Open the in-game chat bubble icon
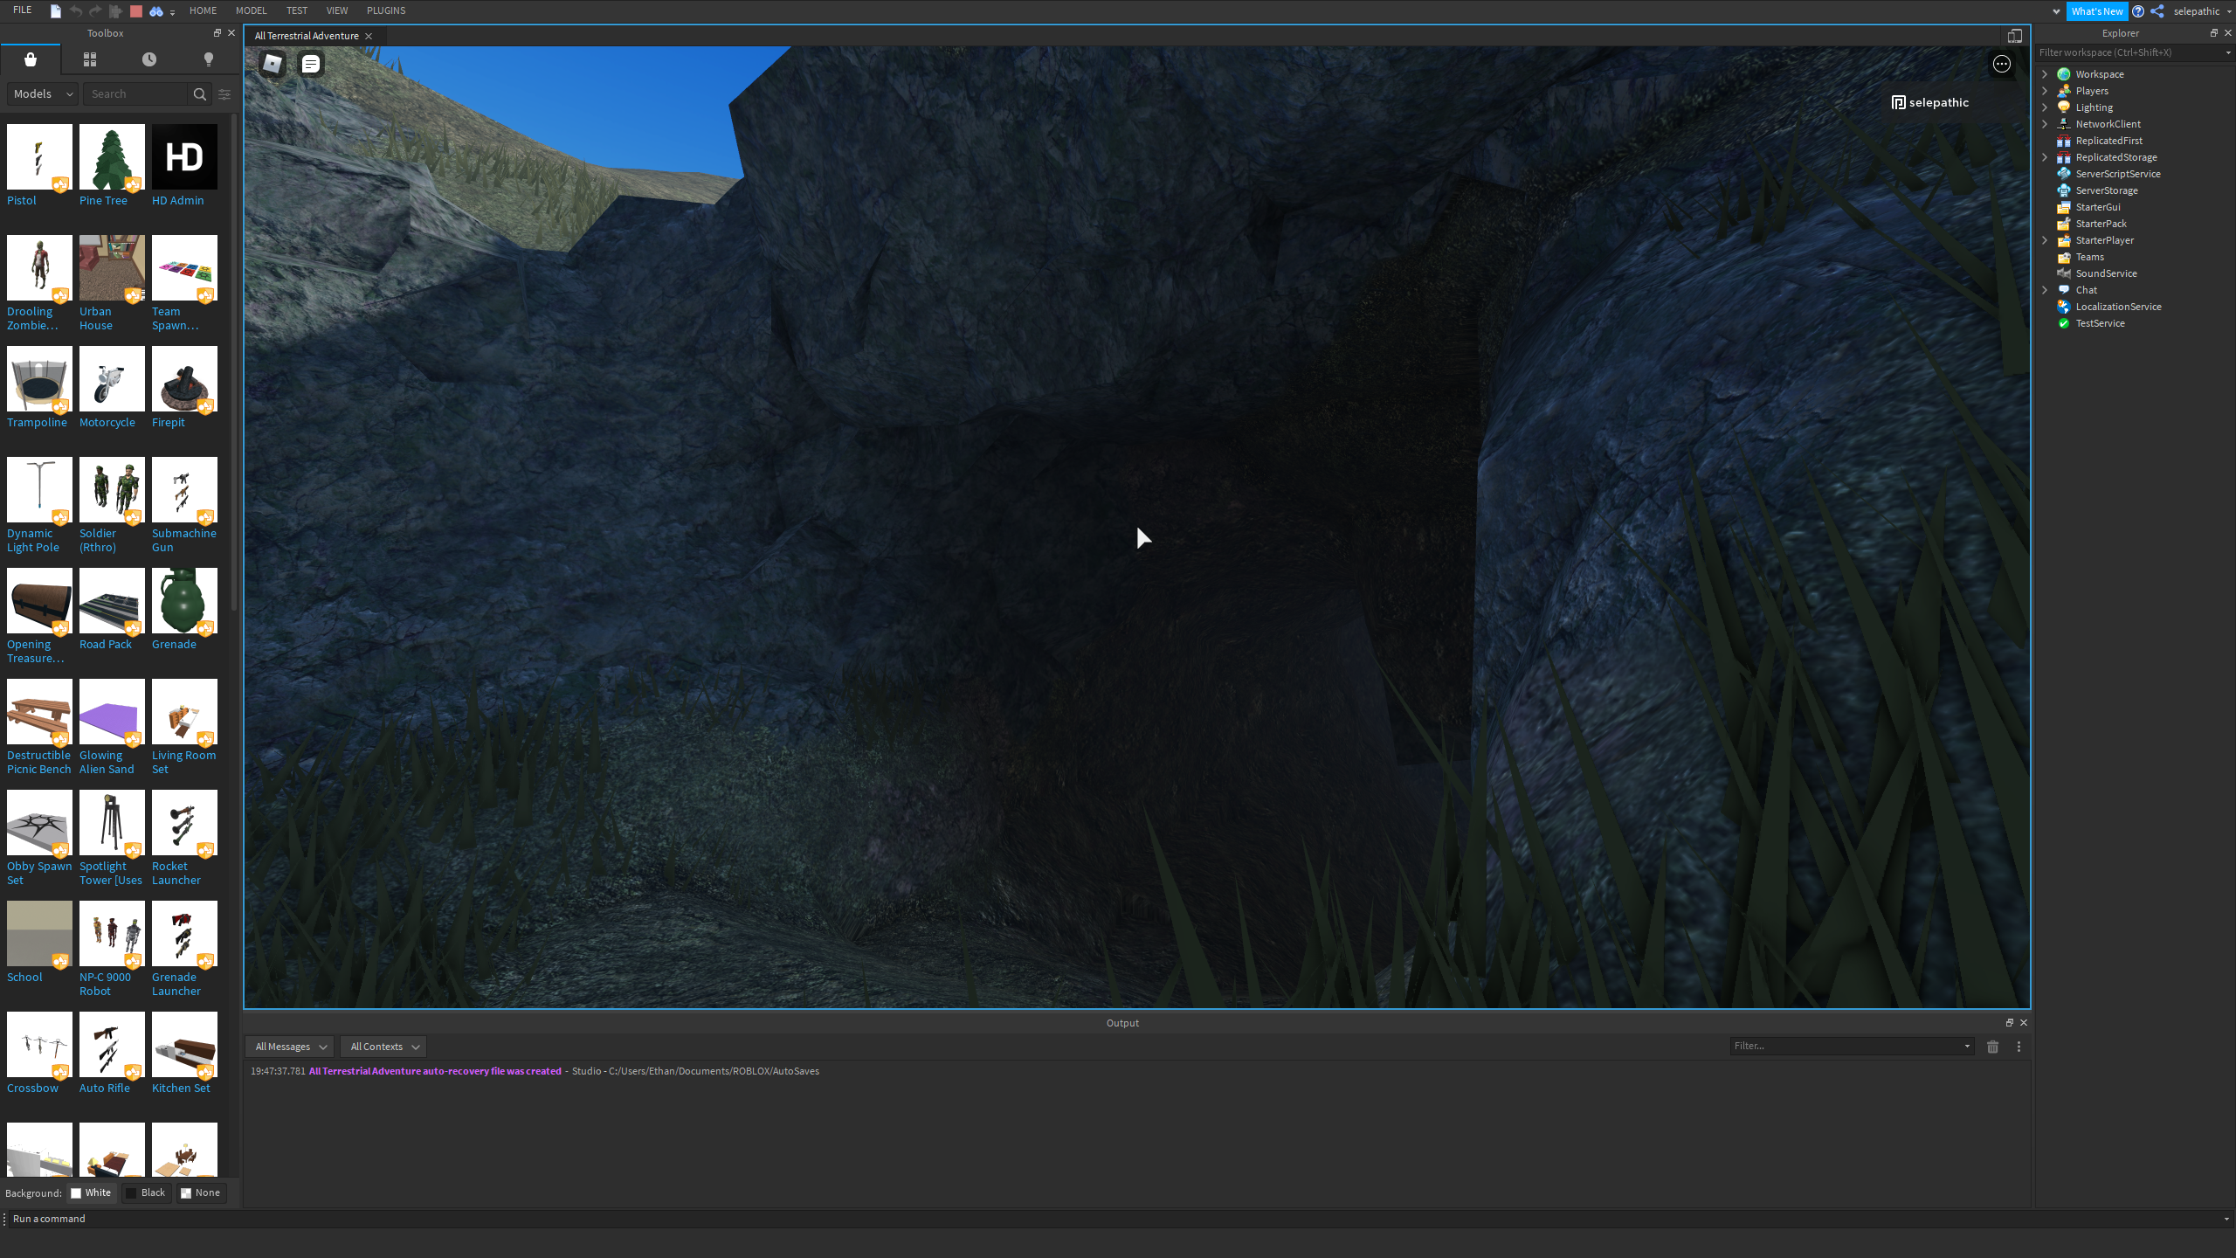 coord(311,64)
